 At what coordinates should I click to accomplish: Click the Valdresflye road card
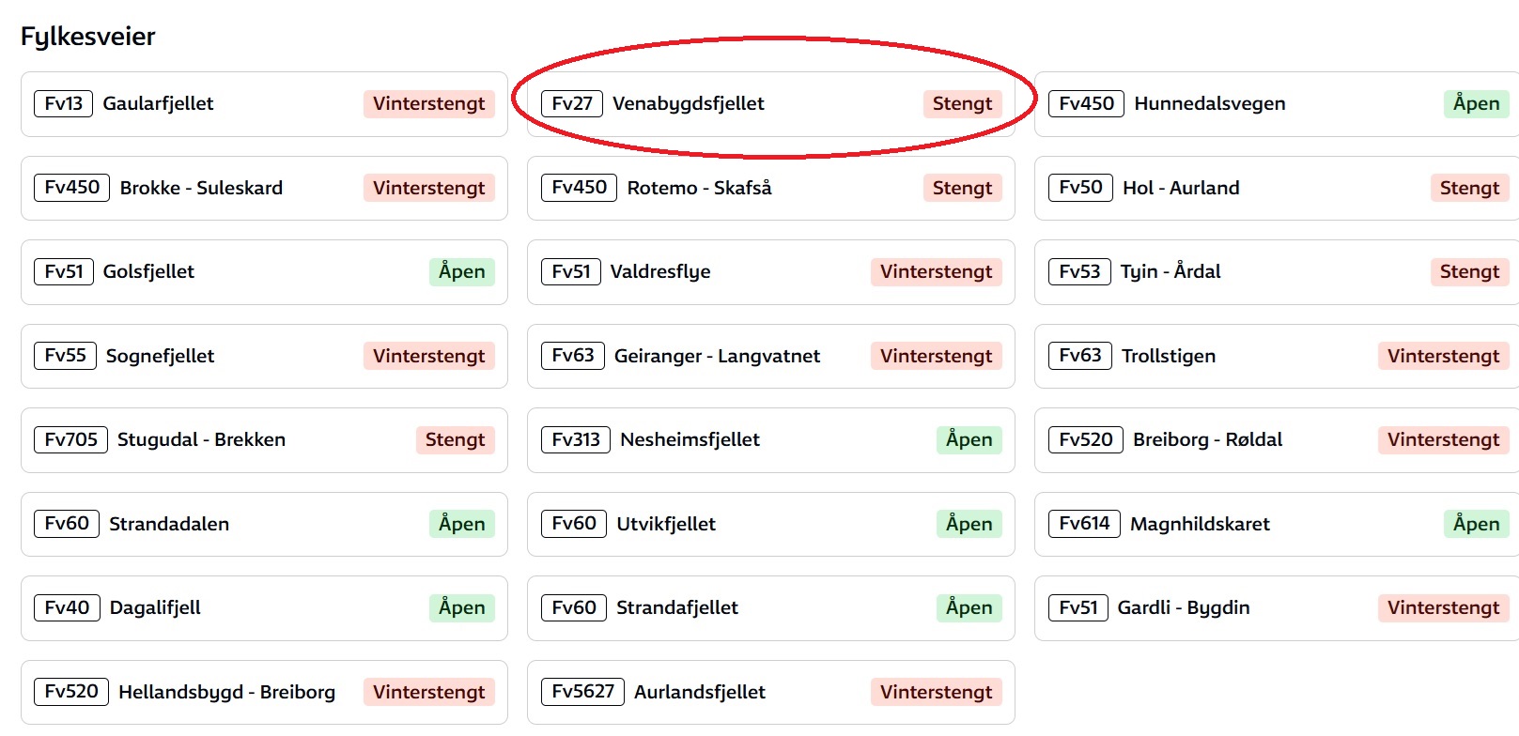tap(771, 272)
